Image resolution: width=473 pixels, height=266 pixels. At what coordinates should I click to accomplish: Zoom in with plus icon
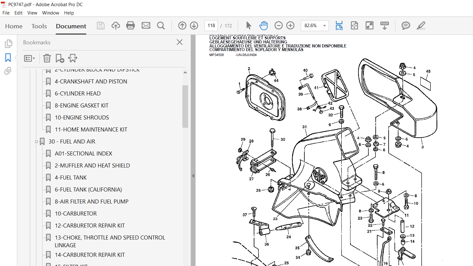pos(290,26)
